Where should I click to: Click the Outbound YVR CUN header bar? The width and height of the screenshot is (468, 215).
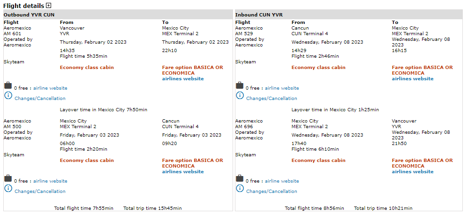click(x=118, y=15)
